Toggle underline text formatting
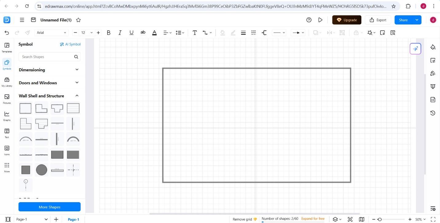440x223 pixels. coord(132,32)
